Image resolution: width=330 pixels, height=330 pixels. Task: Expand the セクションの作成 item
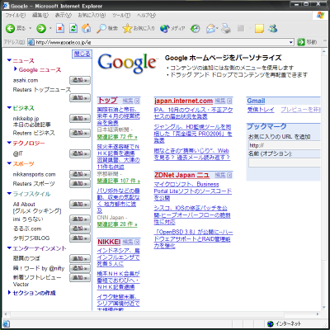point(9,293)
